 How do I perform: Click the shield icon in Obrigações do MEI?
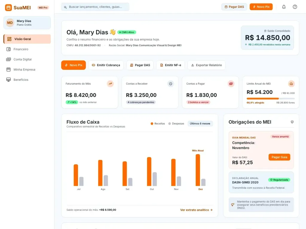[x=292, y=122]
